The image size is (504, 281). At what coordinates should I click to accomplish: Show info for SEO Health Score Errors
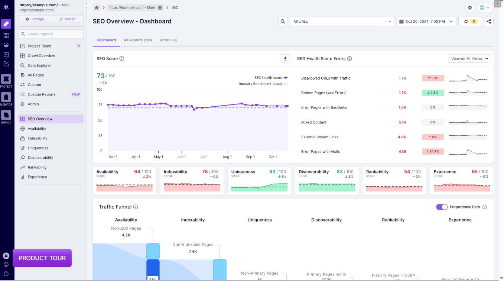349,59
